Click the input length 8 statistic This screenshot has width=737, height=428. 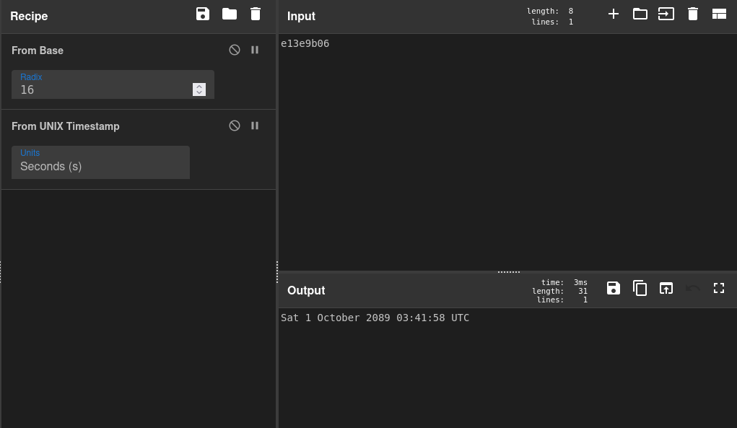tap(550, 11)
